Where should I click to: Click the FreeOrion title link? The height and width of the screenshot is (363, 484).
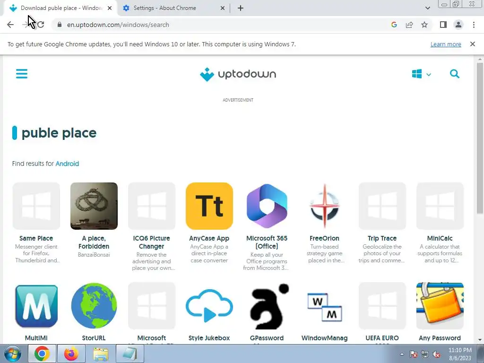(324, 238)
